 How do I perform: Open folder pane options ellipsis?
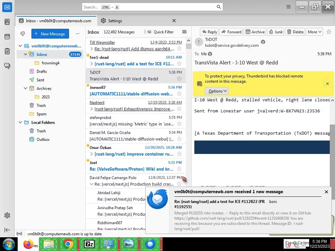point(78,34)
